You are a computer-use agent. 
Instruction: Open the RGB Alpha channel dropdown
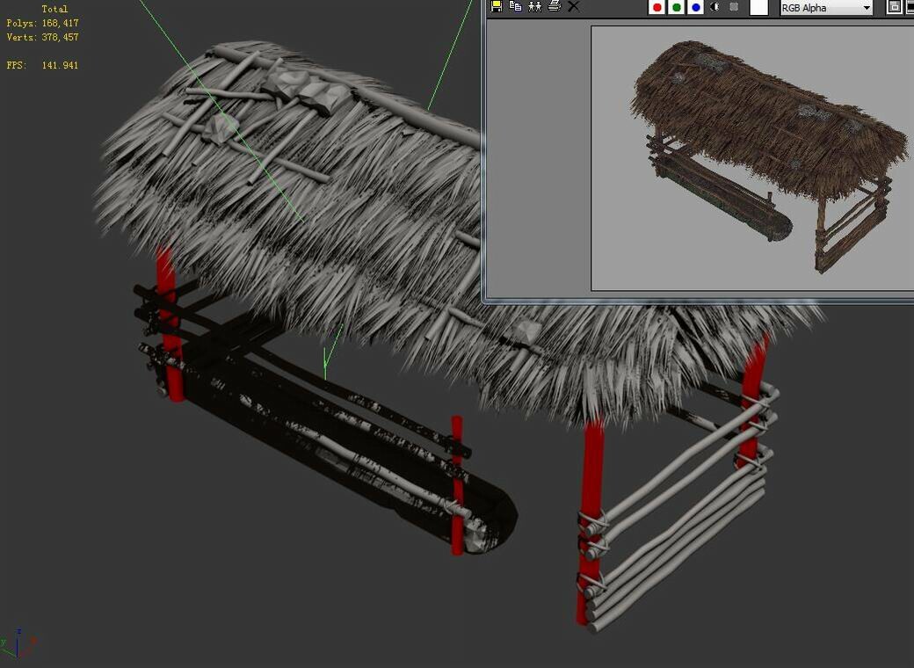click(827, 8)
